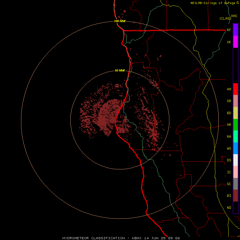Click the HR legend label
This screenshot has width=240, height=240.
(x=229, y=125)
